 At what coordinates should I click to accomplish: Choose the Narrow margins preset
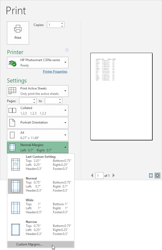[x=41, y=227]
